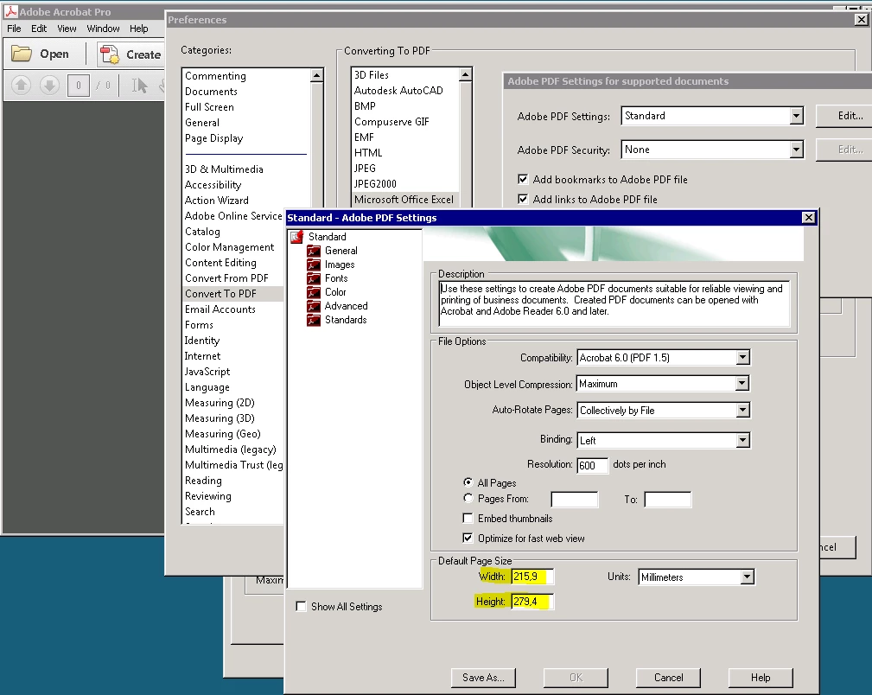The image size is (872, 695).
Task: Click Cancel in PDF Settings dialog
Action: pyautogui.click(x=668, y=677)
